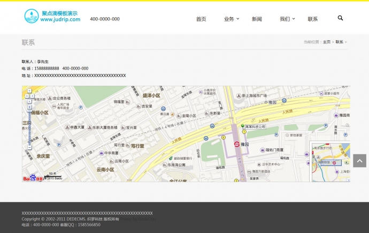Click the 云南小区 residential icon

[112, 161]
